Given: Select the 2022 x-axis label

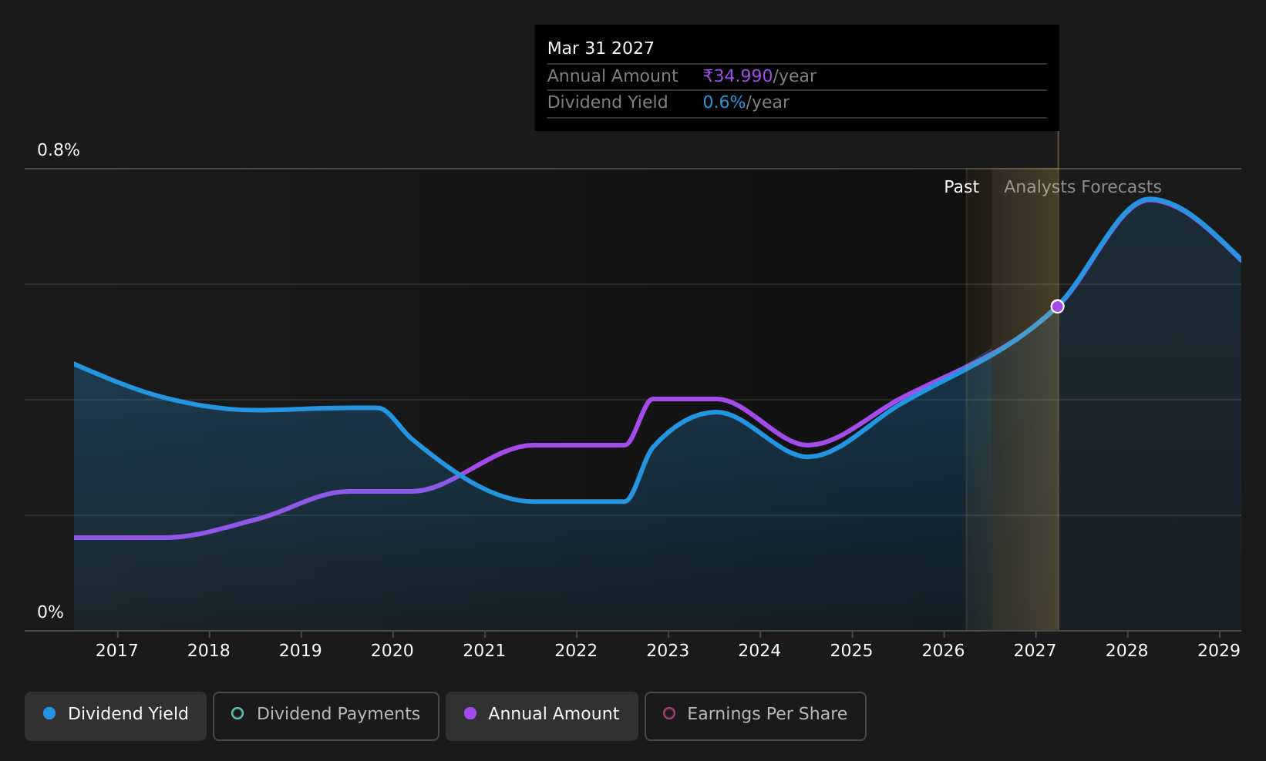Looking at the screenshot, I should [576, 651].
